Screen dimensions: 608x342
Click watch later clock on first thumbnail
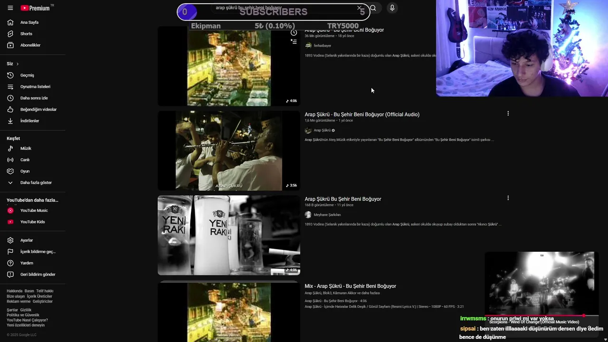(x=294, y=32)
